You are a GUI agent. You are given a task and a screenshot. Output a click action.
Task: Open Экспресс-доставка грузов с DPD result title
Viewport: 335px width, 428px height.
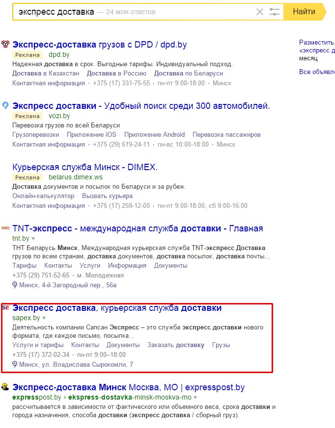tap(100, 45)
